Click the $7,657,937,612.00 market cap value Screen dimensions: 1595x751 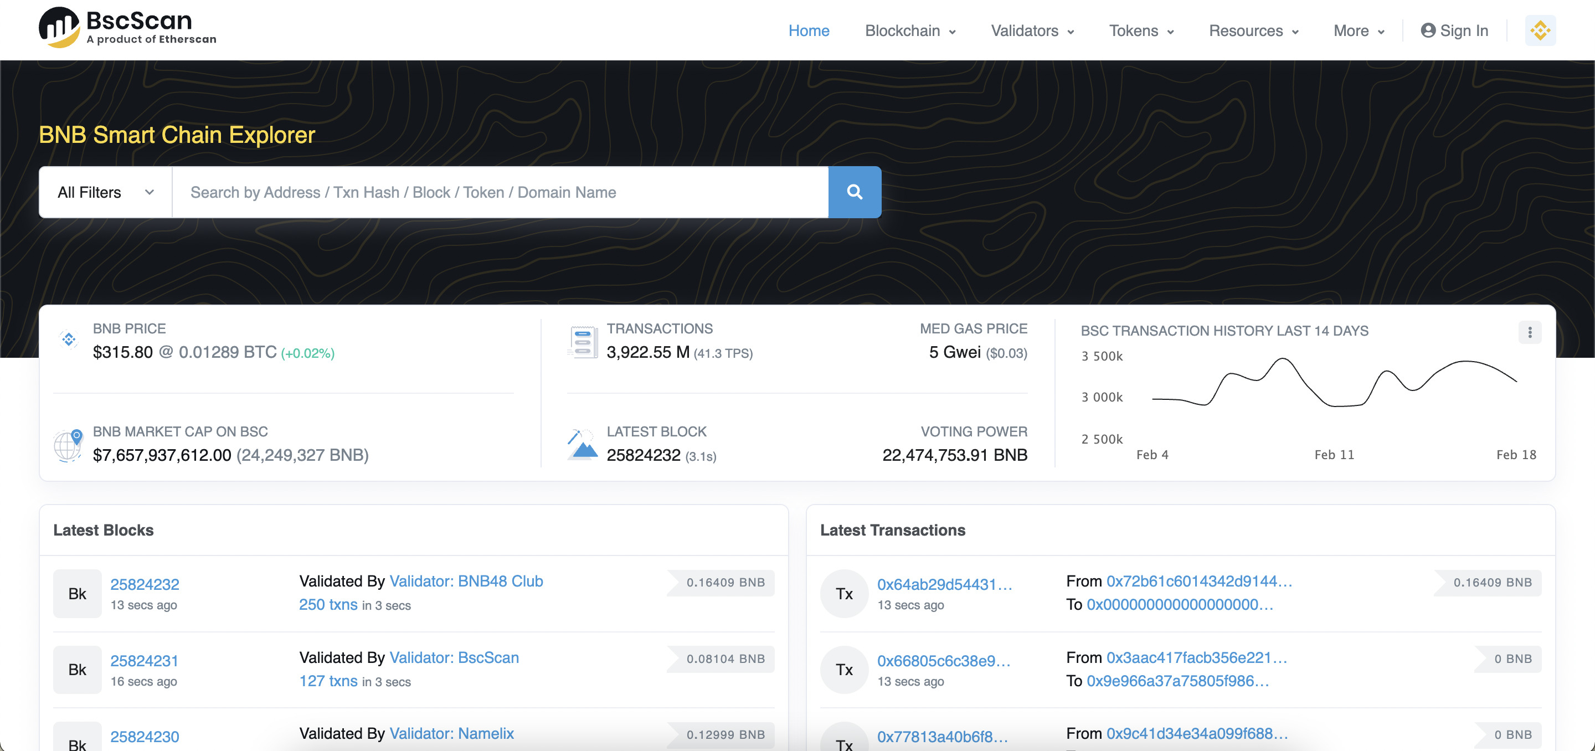(x=162, y=455)
